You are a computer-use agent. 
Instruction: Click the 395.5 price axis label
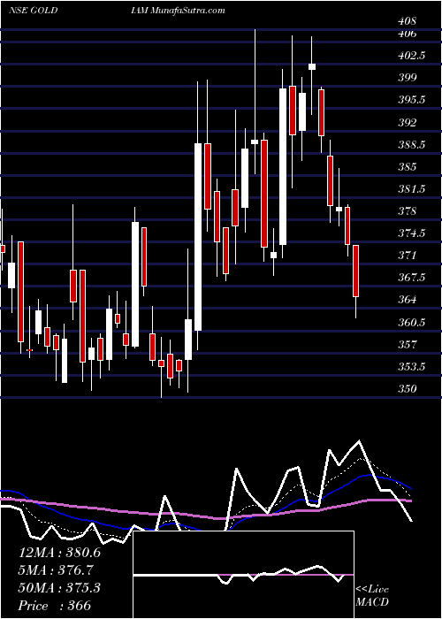click(412, 100)
